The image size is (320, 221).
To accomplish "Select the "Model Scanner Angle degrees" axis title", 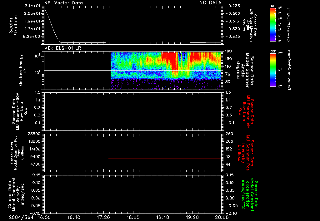I will click(245, 71).
